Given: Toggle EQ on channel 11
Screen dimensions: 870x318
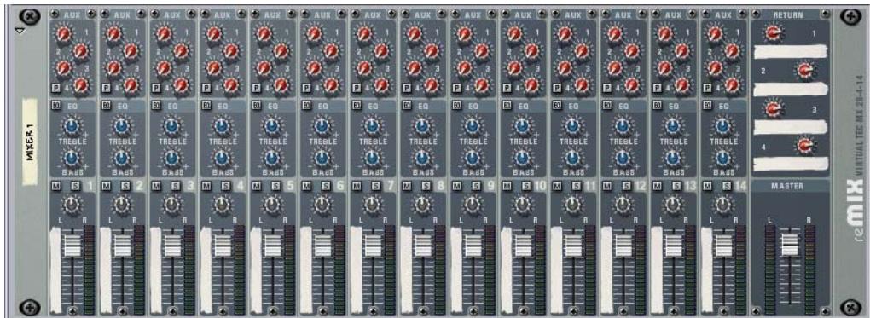Looking at the screenshot, I should click(x=558, y=105).
